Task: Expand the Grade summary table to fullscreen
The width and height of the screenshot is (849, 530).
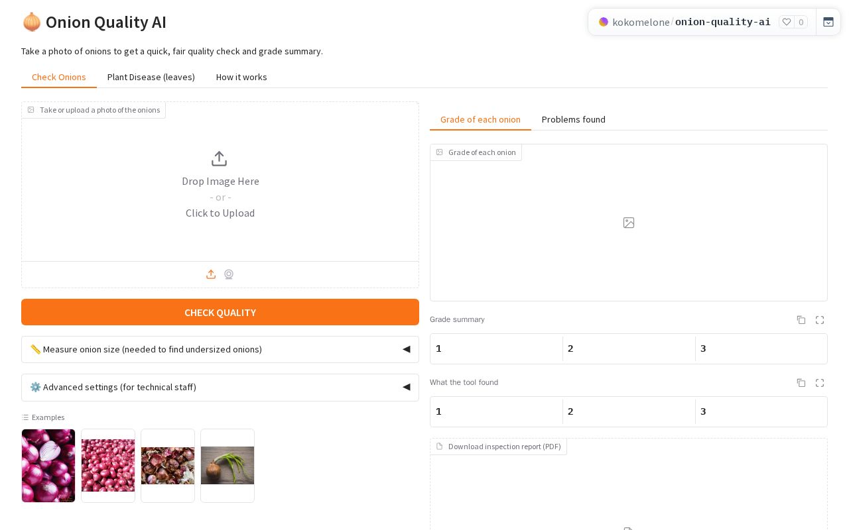Action: (820, 320)
